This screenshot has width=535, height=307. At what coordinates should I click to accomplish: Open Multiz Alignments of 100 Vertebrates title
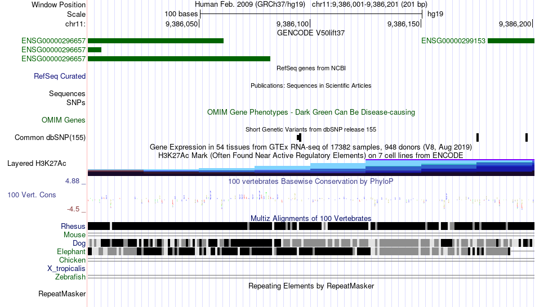pyautogui.click(x=311, y=218)
